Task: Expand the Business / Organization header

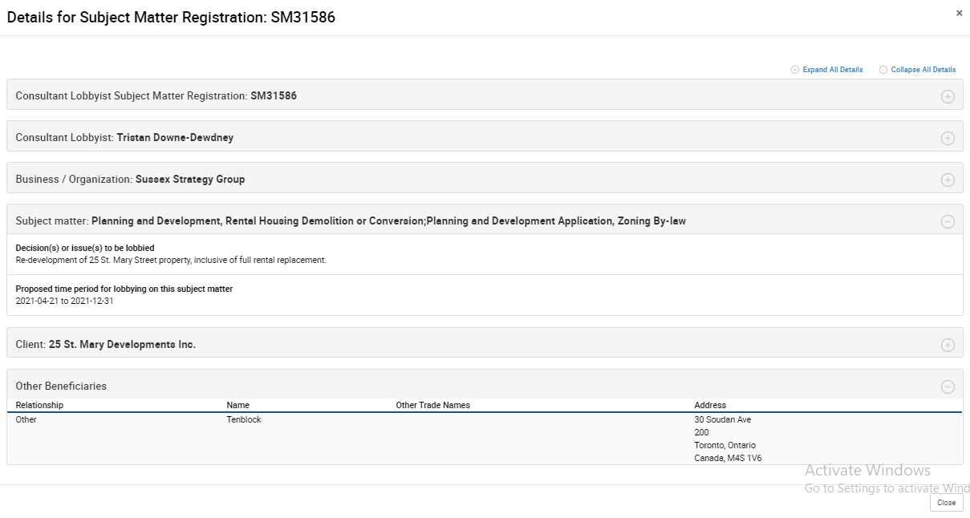Action: coord(130,179)
